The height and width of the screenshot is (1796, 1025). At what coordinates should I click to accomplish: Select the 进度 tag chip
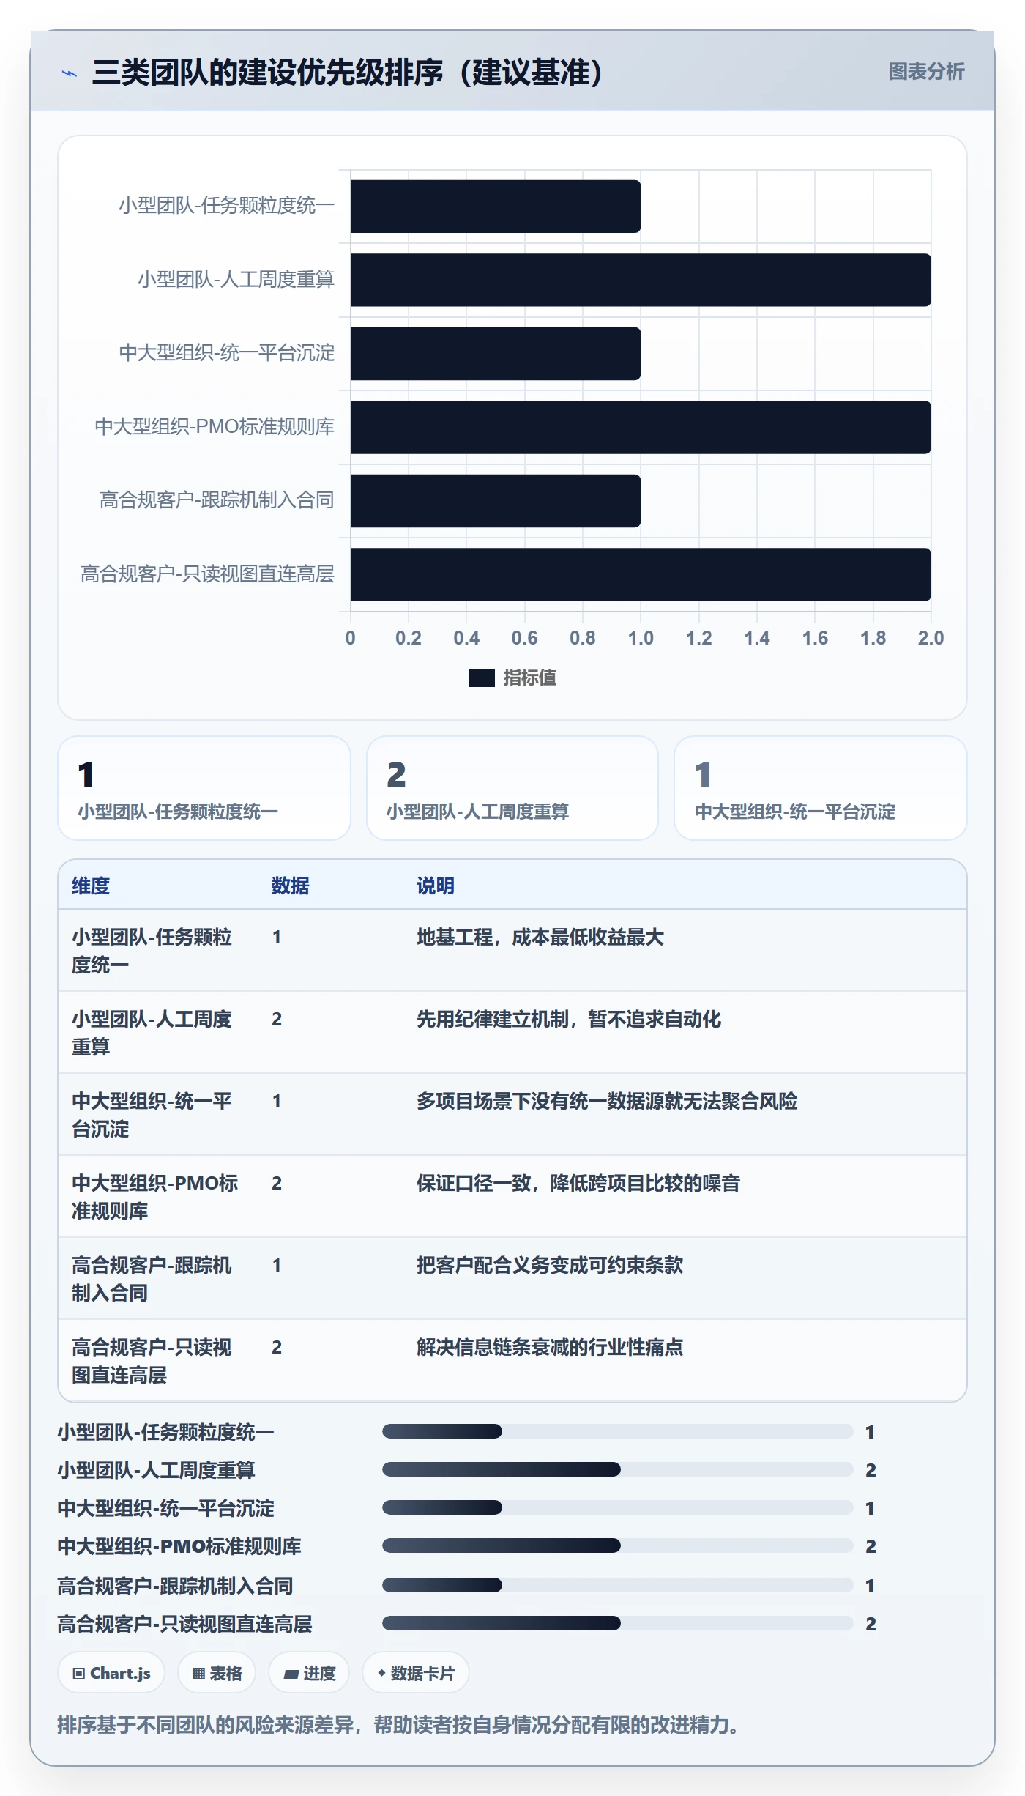(x=309, y=1673)
